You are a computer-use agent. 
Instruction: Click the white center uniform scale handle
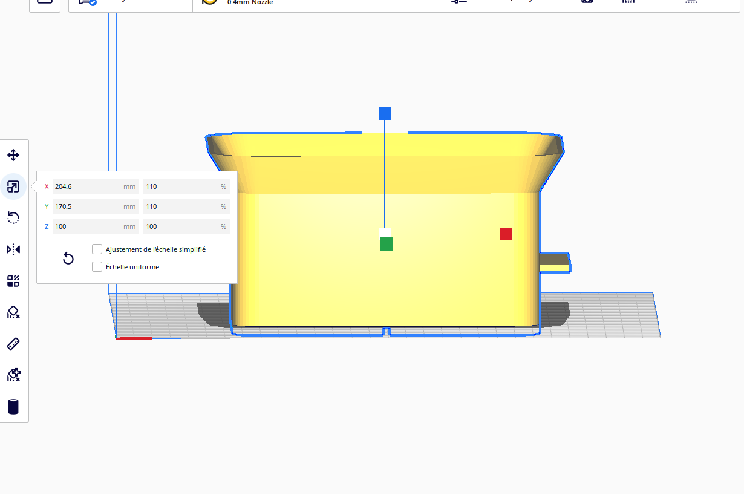click(385, 232)
